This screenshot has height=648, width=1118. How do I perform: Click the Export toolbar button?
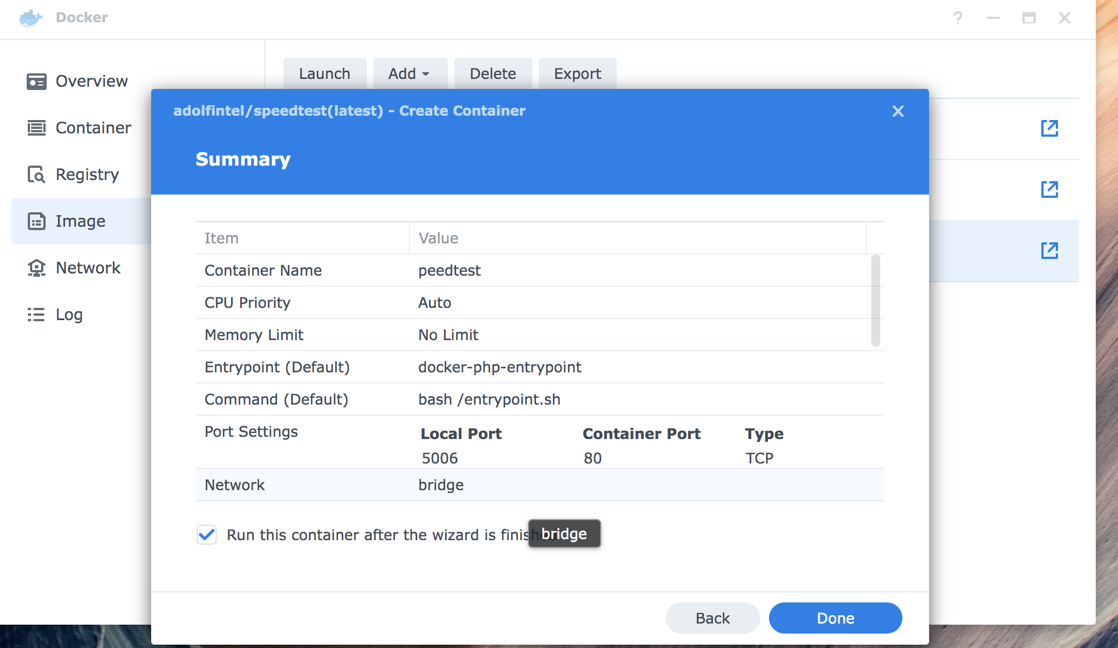(577, 74)
